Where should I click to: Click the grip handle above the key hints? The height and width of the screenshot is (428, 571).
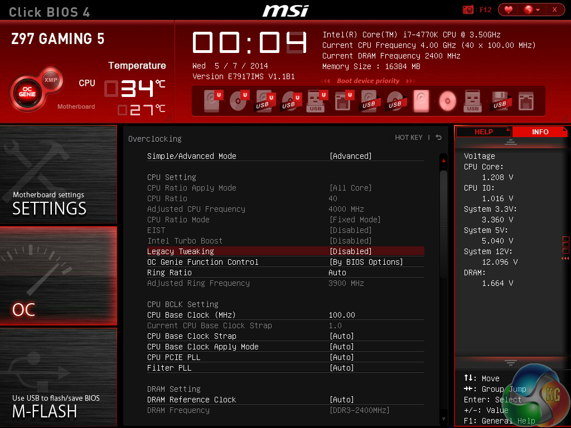click(x=511, y=362)
